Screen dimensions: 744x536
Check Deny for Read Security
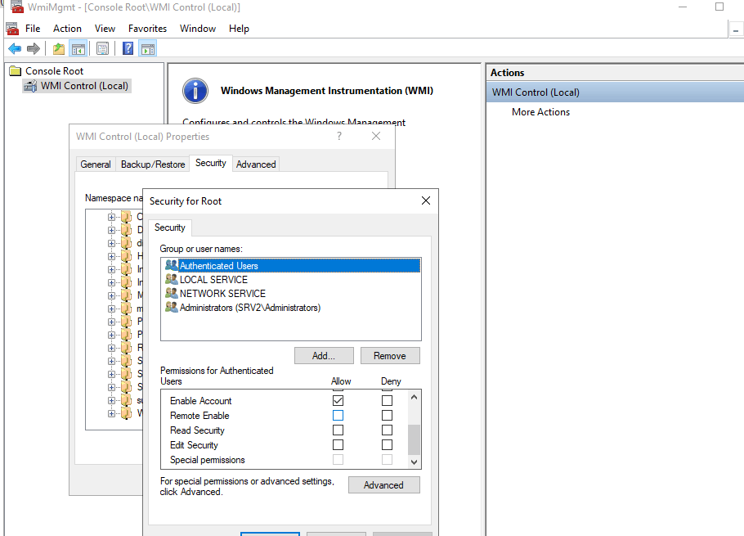point(388,430)
